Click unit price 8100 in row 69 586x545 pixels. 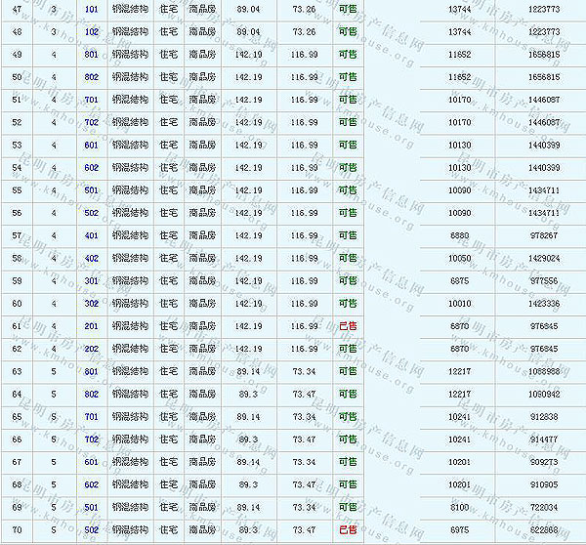[460, 508]
